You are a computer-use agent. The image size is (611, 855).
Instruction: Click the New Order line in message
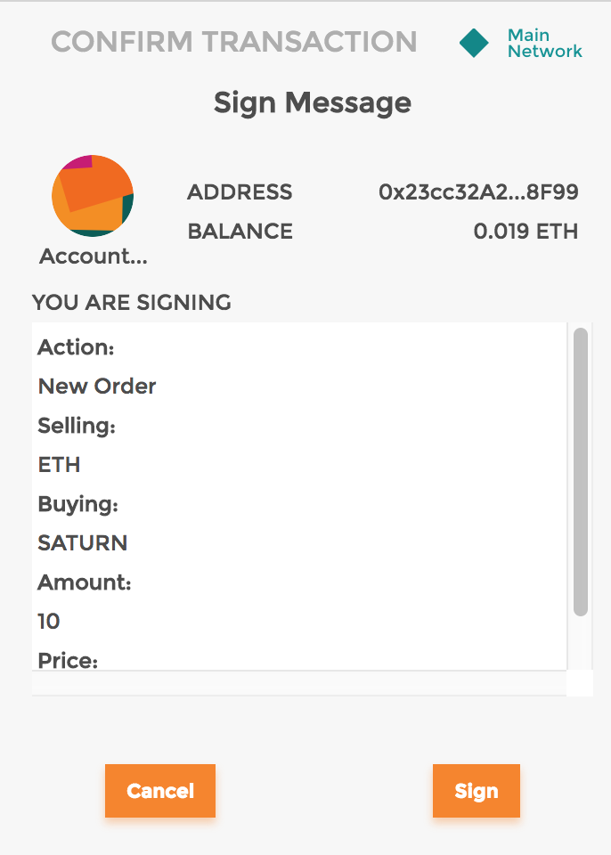pos(97,387)
